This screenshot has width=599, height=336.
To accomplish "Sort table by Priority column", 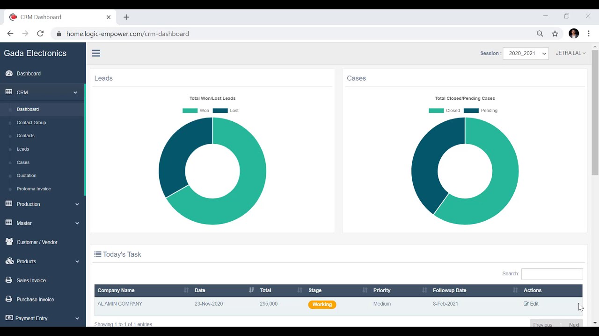I will point(400,290).
